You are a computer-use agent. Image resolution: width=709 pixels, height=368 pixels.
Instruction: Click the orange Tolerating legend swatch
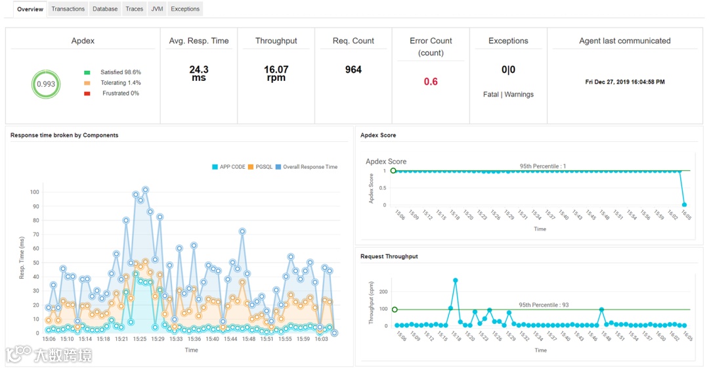[x=87, y=83]
